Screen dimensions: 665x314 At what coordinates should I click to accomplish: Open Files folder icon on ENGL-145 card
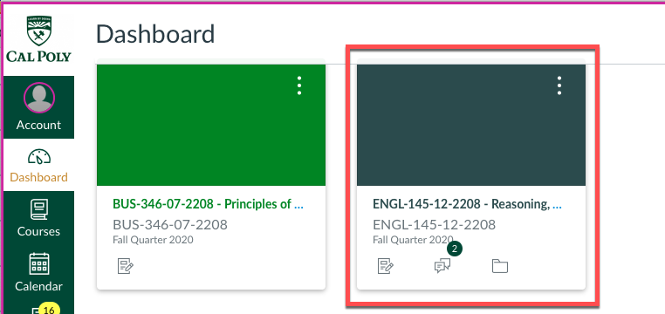pyautogui.click(x=500, y=266)
